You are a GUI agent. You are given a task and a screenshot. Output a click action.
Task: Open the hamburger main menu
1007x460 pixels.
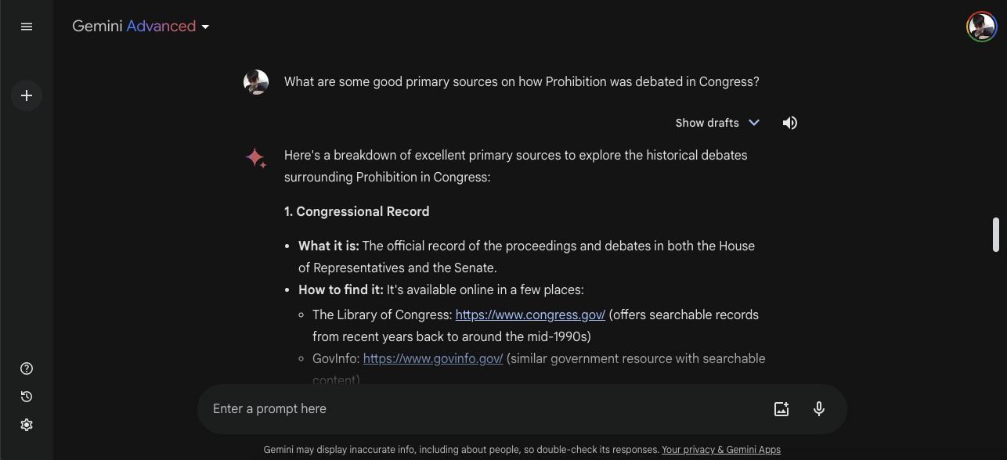click(27, 27)
